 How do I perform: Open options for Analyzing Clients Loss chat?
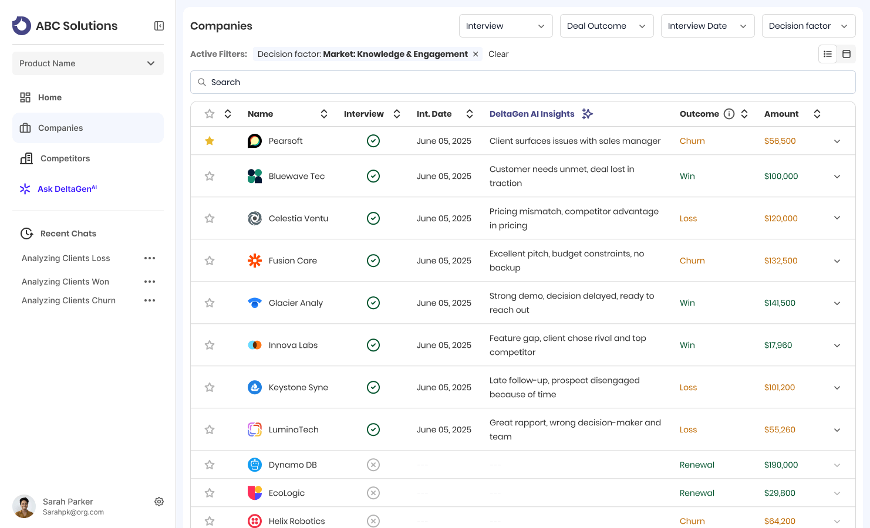click(x=150, y=258)
